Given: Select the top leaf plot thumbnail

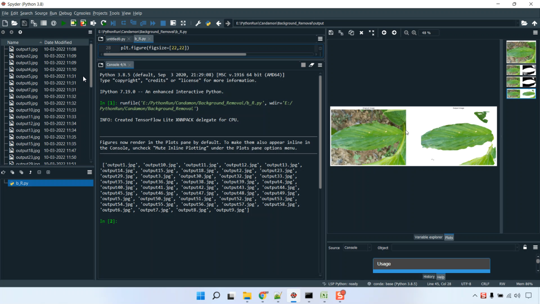Looking at the screenshot, I should [521, 52].
